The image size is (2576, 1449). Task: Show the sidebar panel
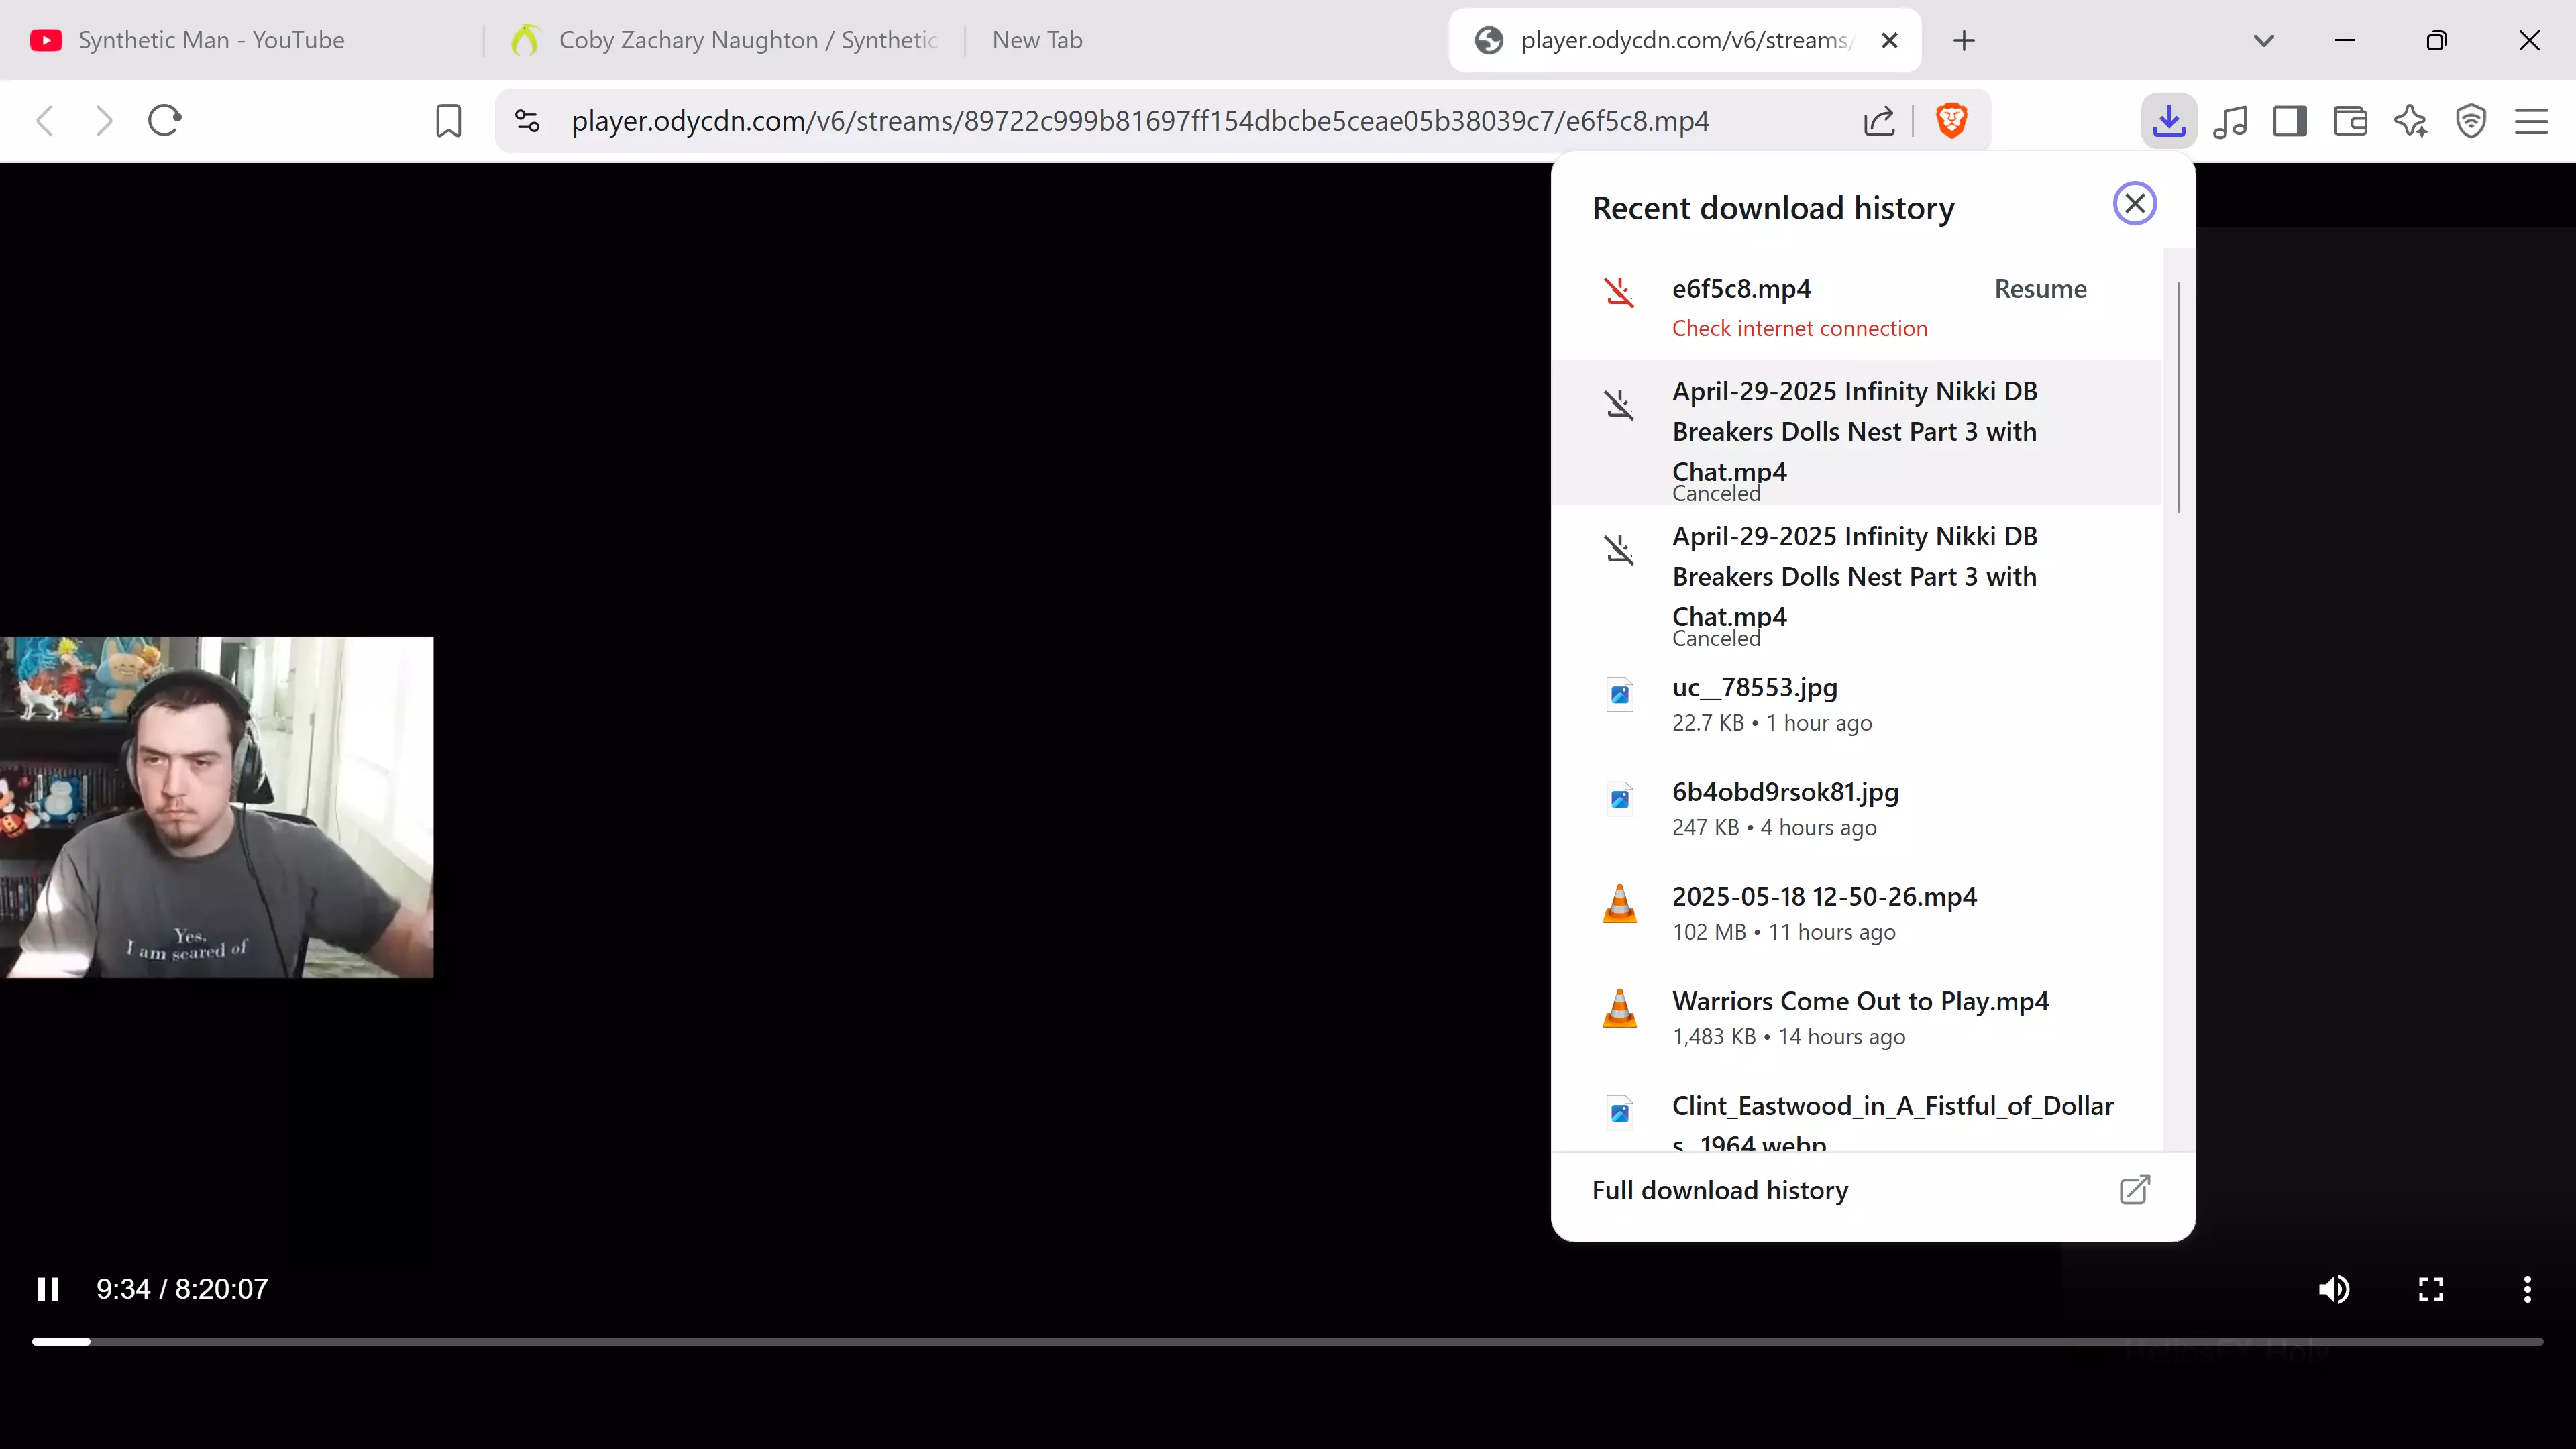(x=2290, y=121)
